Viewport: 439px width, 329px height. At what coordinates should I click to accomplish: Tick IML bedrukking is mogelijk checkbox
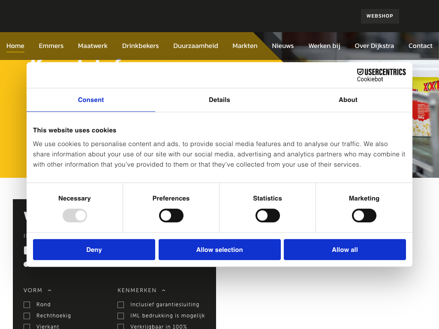[x=121, y=316]
